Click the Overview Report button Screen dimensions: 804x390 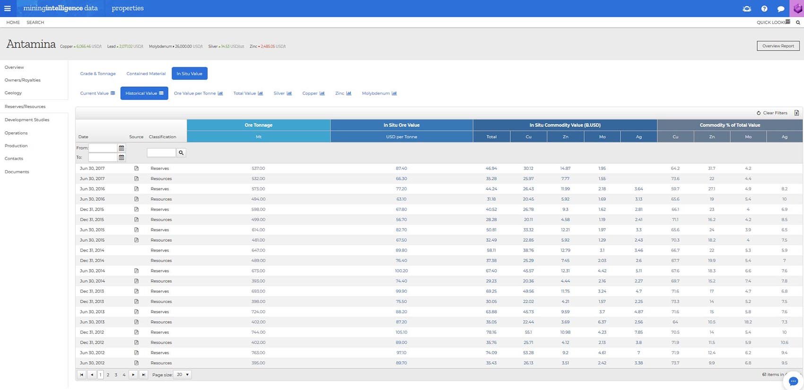(x=778, y=46)
